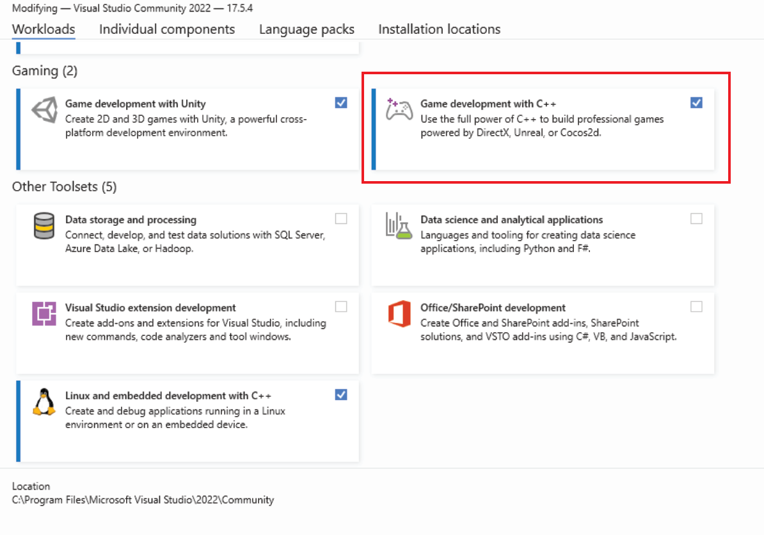Check Office/SharePoint development workload

(696, 307)
